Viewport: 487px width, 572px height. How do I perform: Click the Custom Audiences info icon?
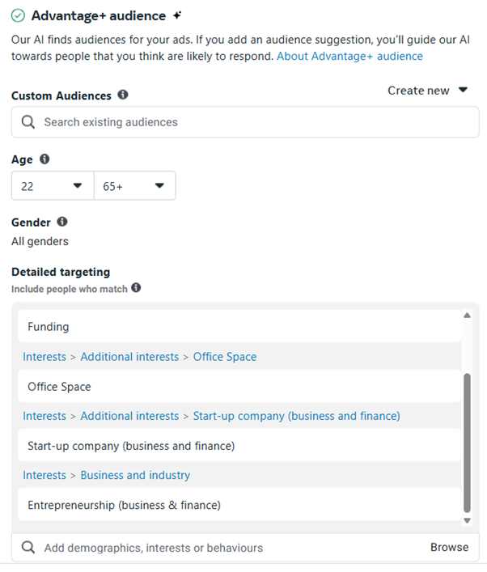(123, 95)
